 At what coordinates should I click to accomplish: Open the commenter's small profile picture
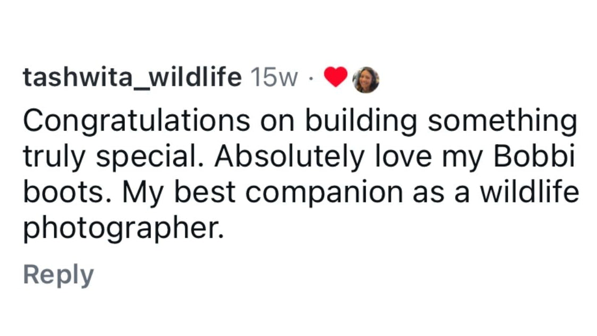(366, 80)
